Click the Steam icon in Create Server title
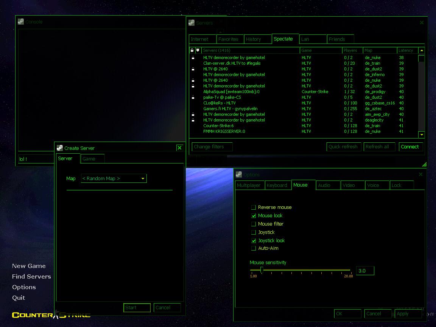 click(x=60, y=148)
